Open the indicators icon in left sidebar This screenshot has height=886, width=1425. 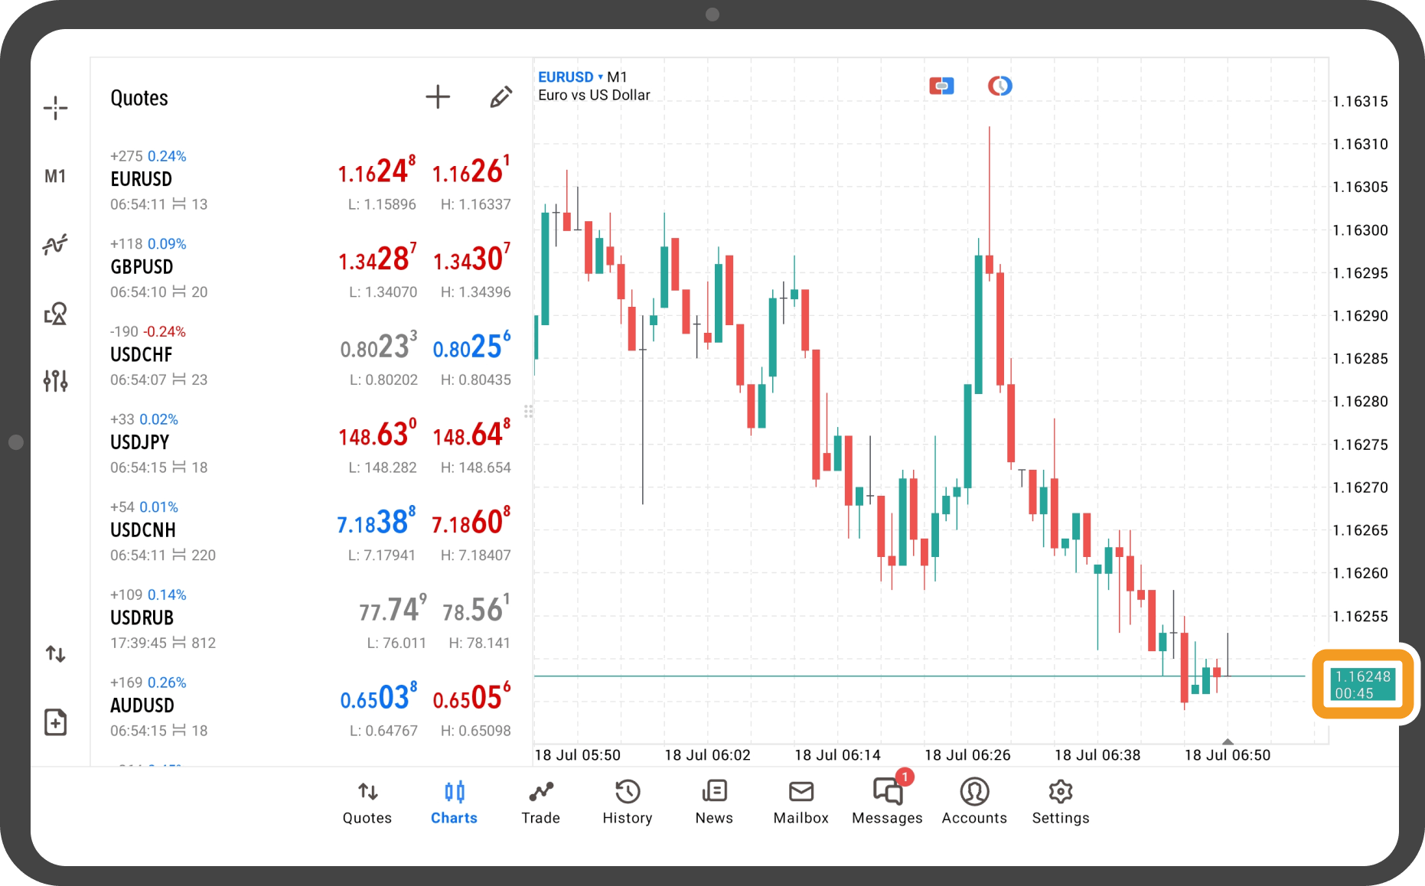click(55, 245)
